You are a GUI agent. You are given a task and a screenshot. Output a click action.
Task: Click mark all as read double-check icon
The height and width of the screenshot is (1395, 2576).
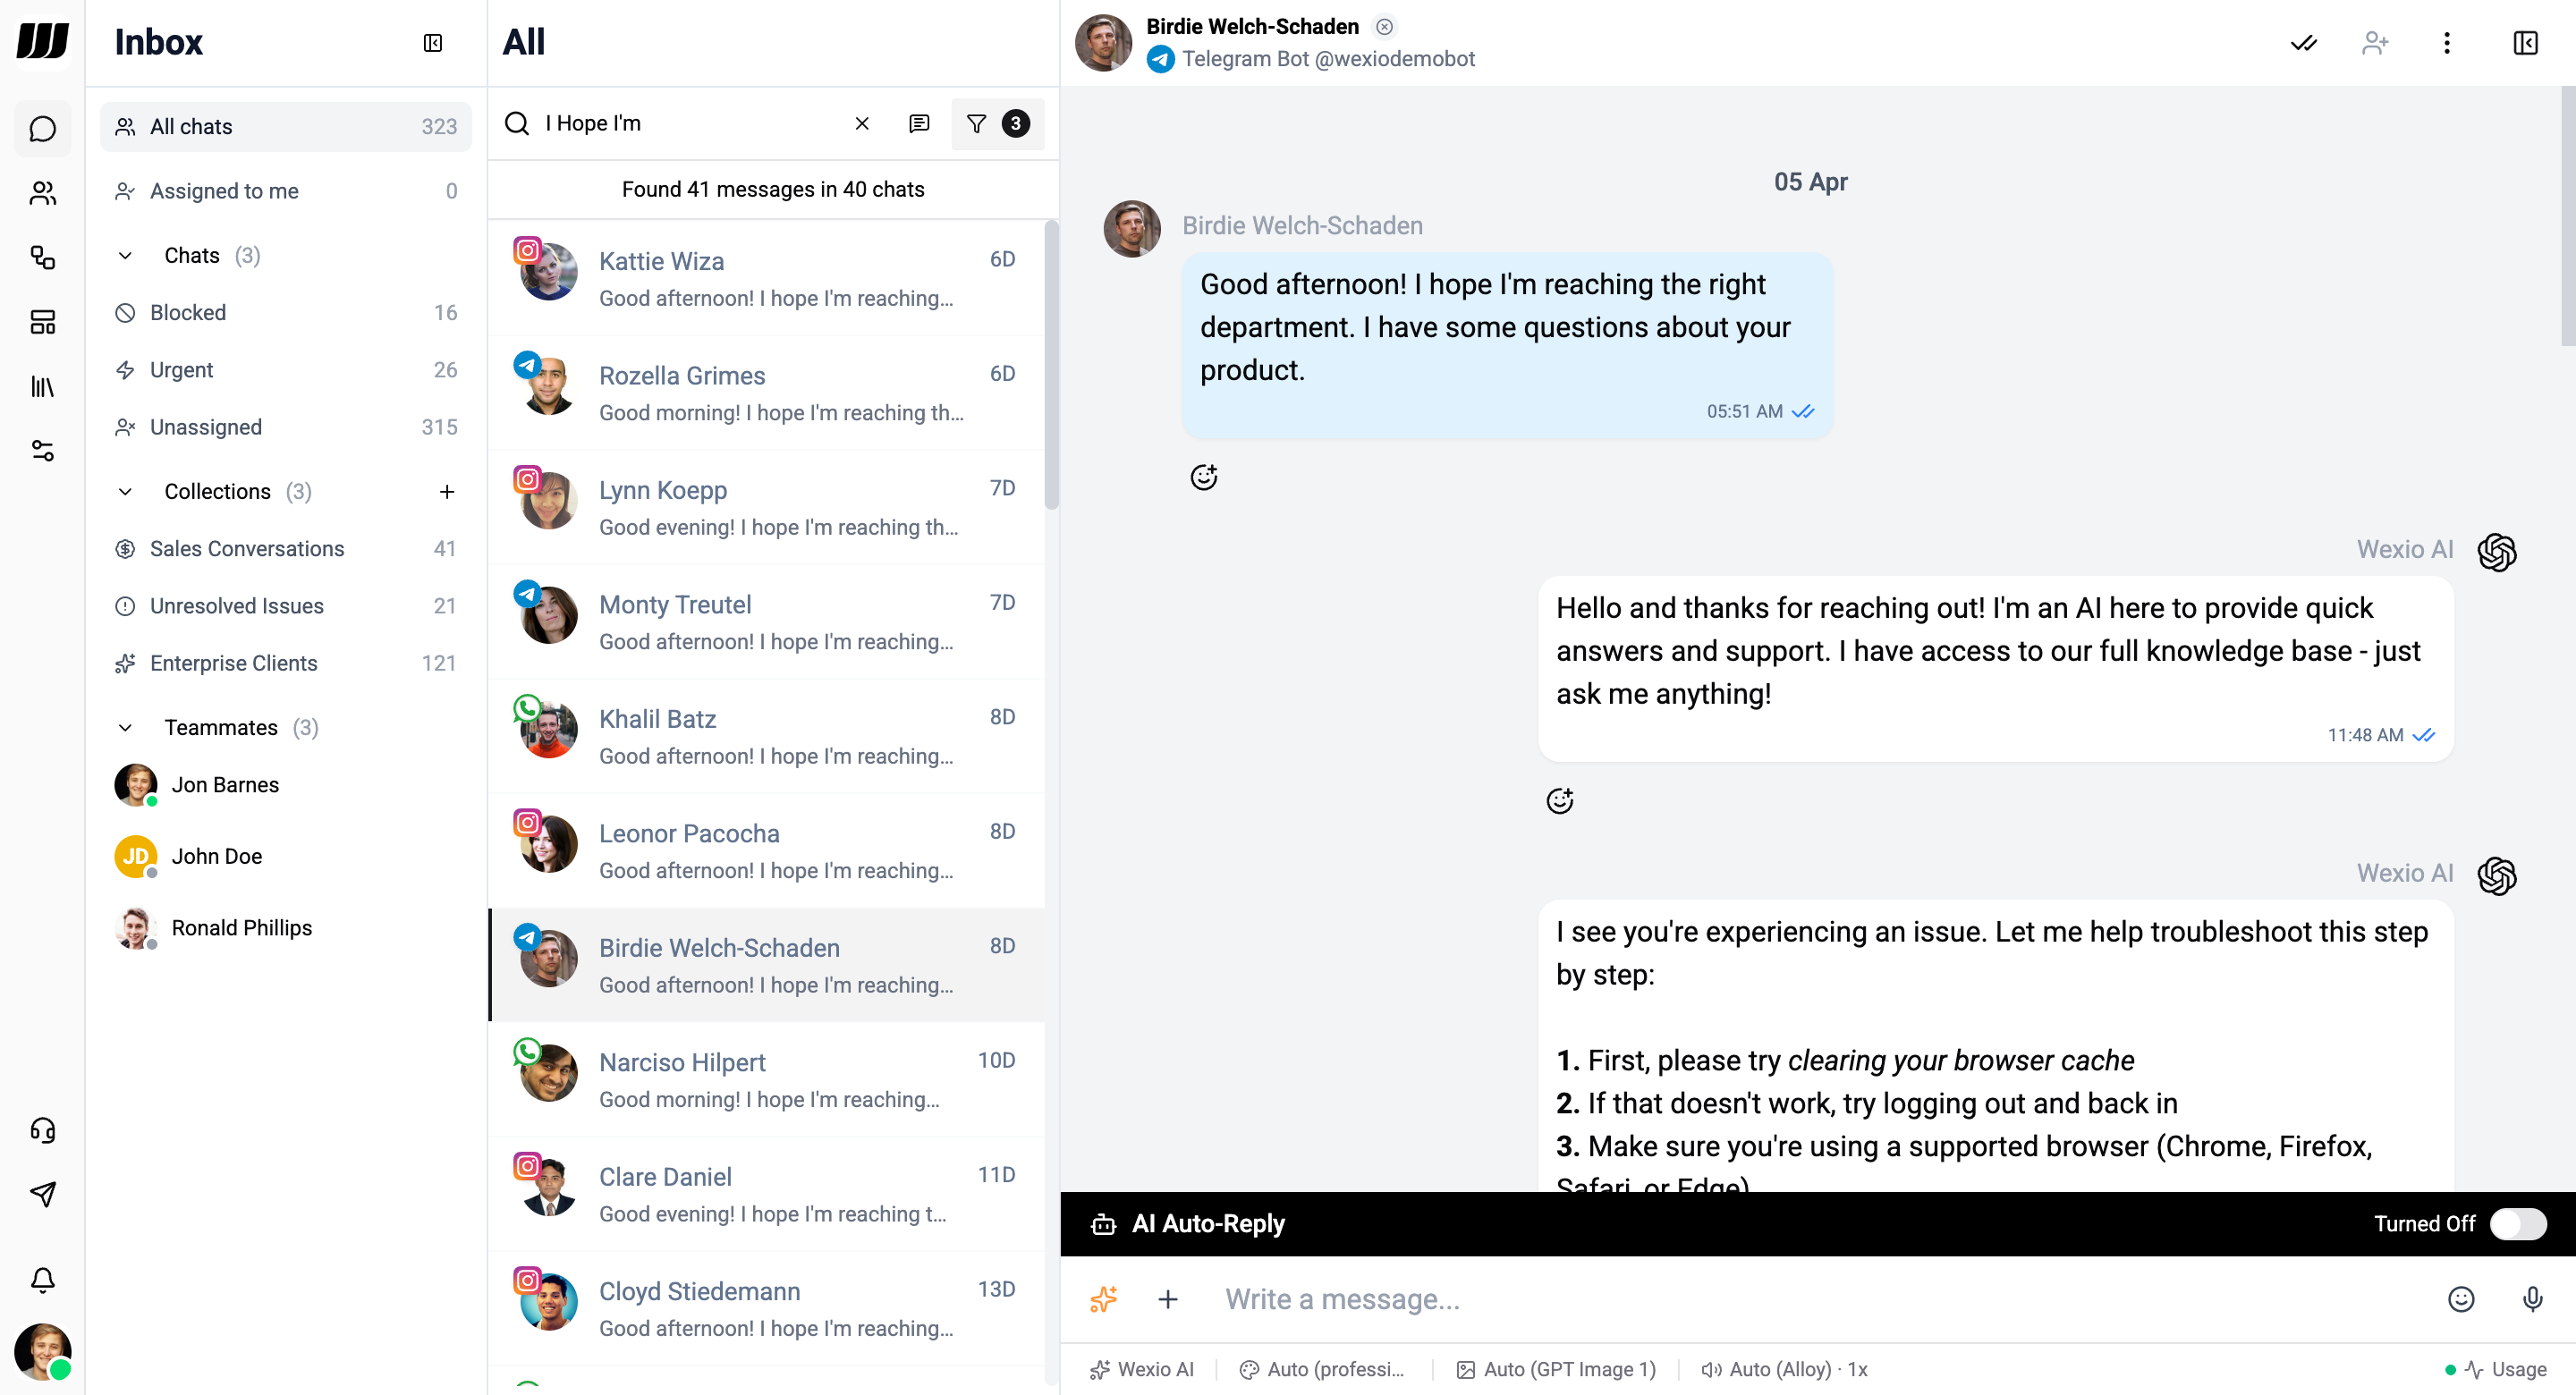2303,43
